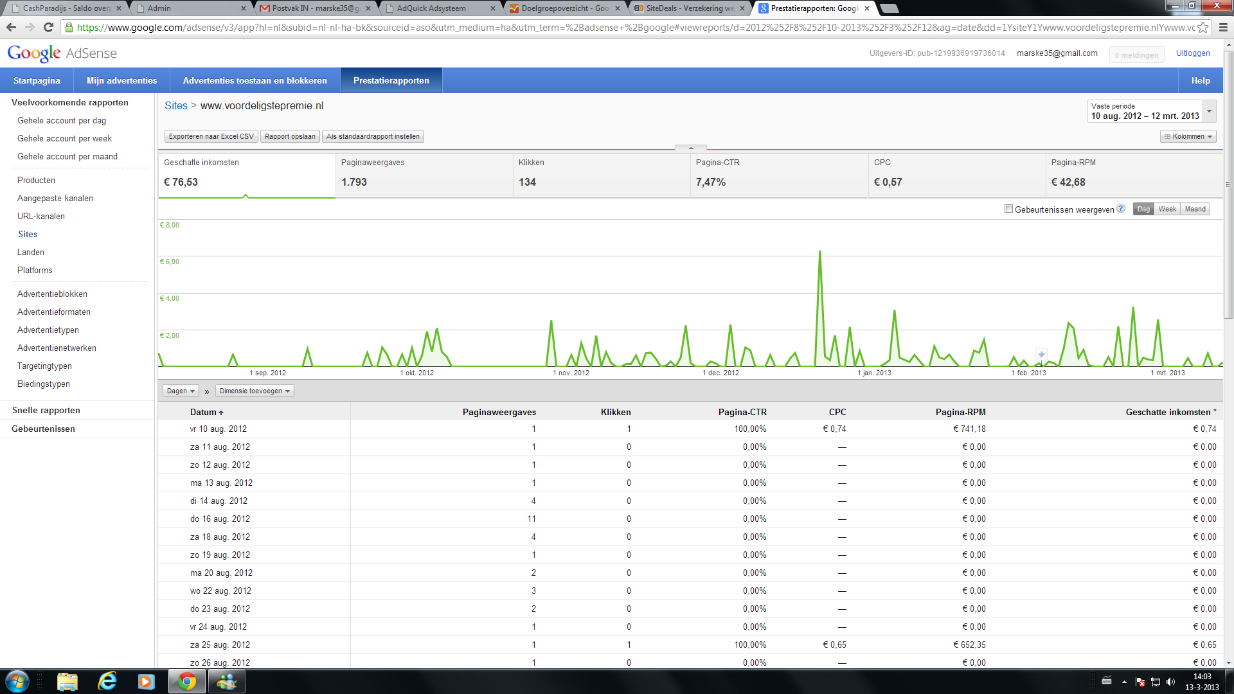Open the Help menu item
Image resolution: width=1234 pixels, height=694 pixels.
(x=1200, y=80)
